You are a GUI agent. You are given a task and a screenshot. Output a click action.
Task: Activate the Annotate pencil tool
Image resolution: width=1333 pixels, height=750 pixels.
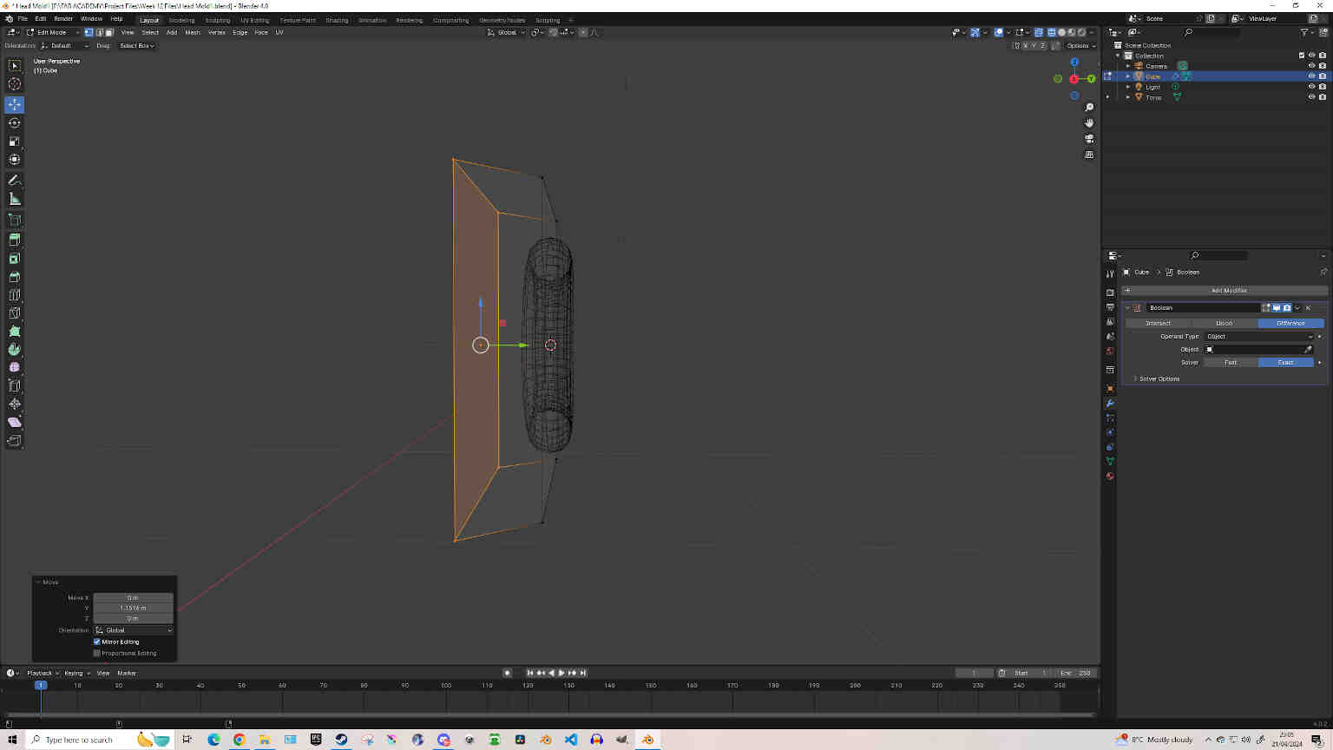(15, 181)
